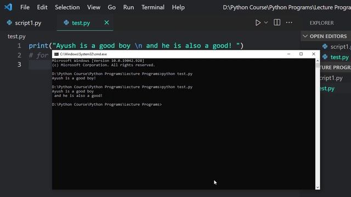The height and width of the screenshot is (197, 351).
Task: Open the View menu
Action: 94,7
